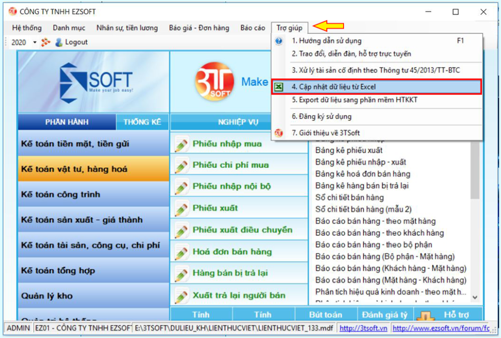Click the Hoá đơn bán hàng pencil icon
Image resolution: width=501 pixels, height=338 pixels.
click(x=182, y=250)
